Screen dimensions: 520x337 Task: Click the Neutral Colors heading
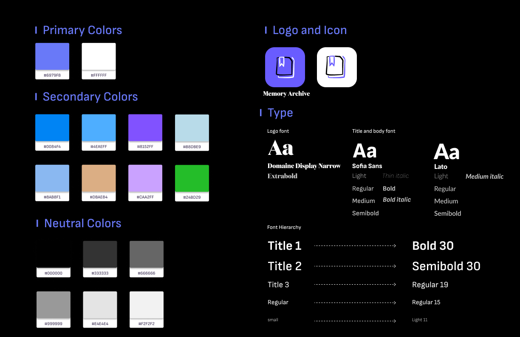coord(82,223)
